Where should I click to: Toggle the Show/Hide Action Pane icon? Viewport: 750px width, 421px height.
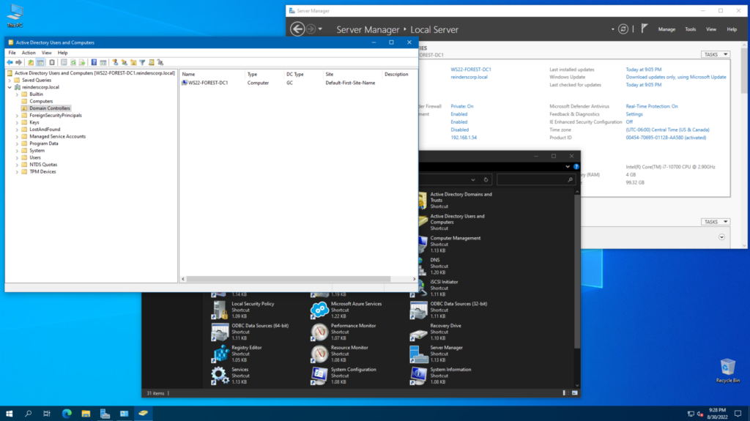(x=103, y=62)
